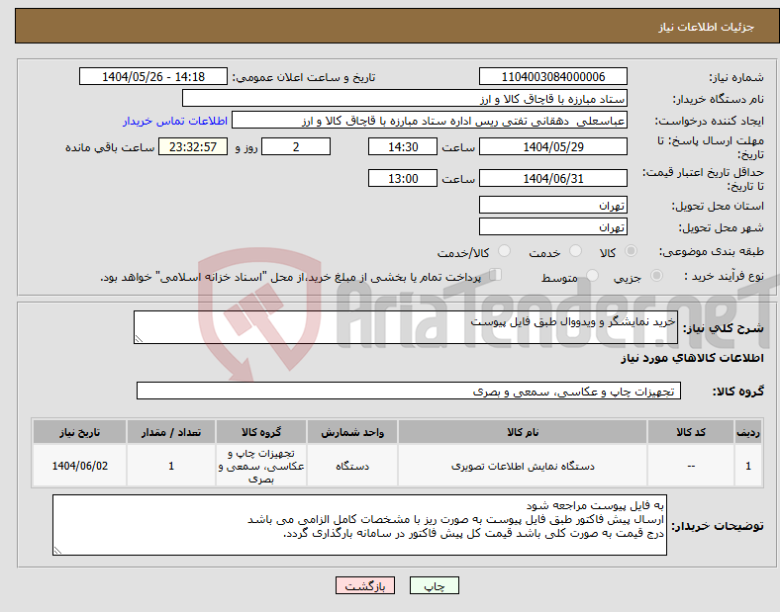Click the اطلاعات کالاهای مورد نیاز heading

click(x=692, y=358)
